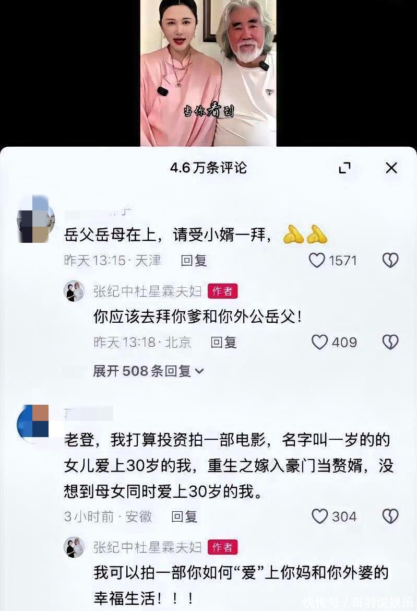Like the comment with 1571 likes

(x=317, y=260)
